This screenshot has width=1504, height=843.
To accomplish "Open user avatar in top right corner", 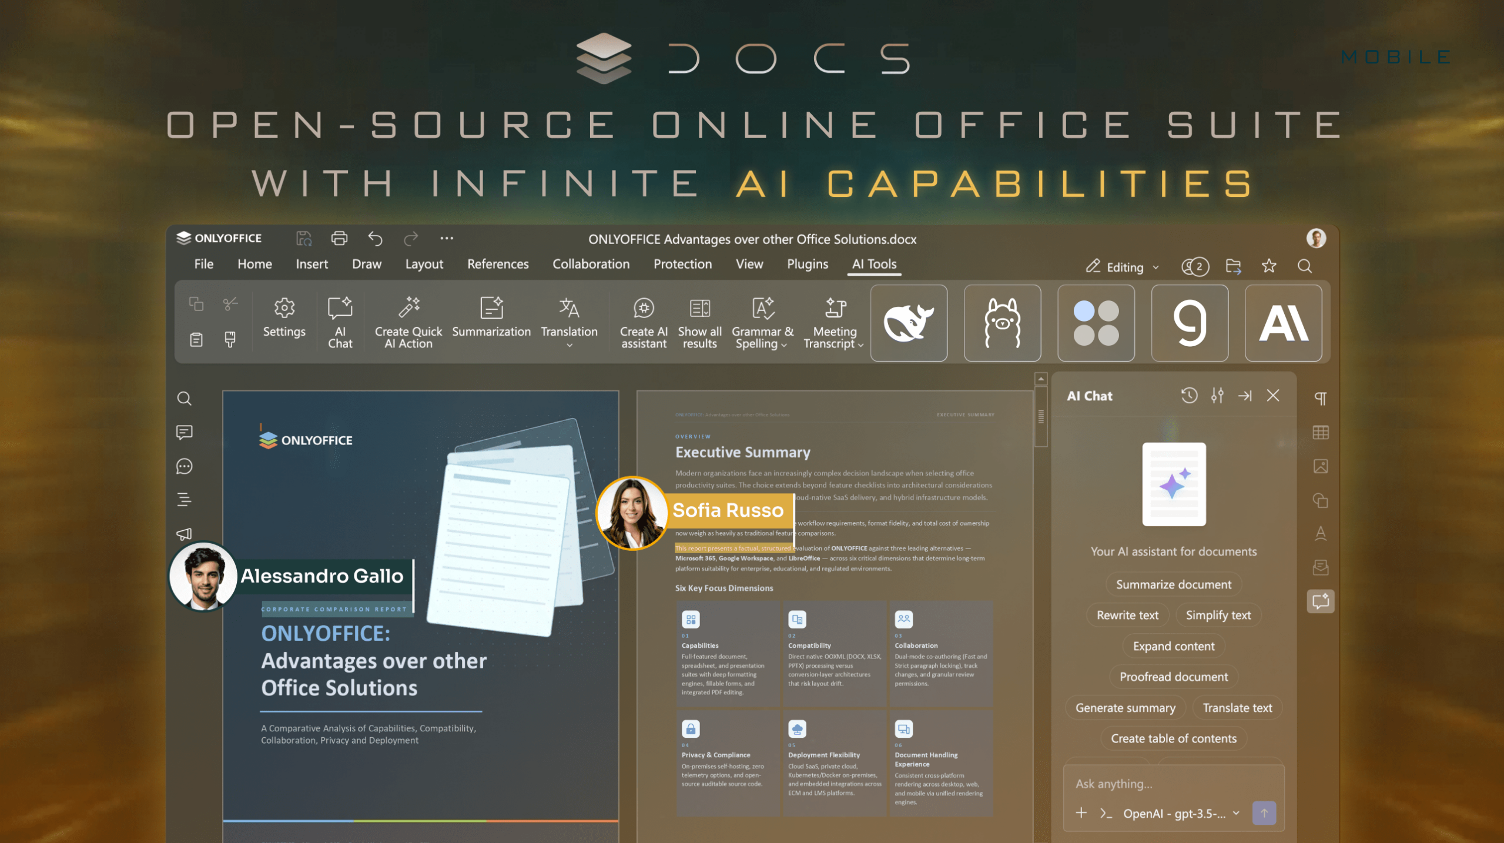I will [x=1315, y=238].
